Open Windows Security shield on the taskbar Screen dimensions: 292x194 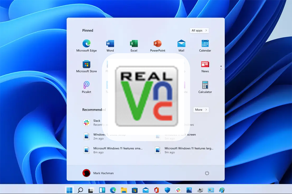[x=167, y=190]
